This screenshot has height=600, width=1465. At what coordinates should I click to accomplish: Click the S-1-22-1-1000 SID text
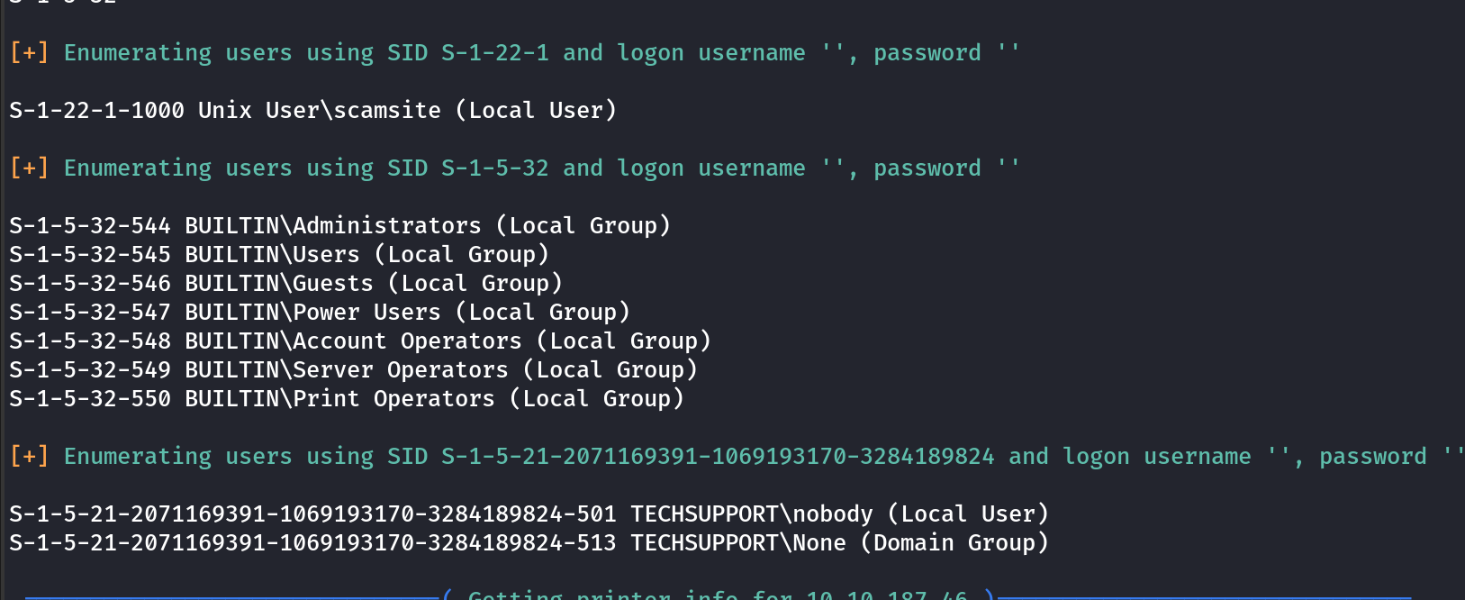tap(96, 110)
